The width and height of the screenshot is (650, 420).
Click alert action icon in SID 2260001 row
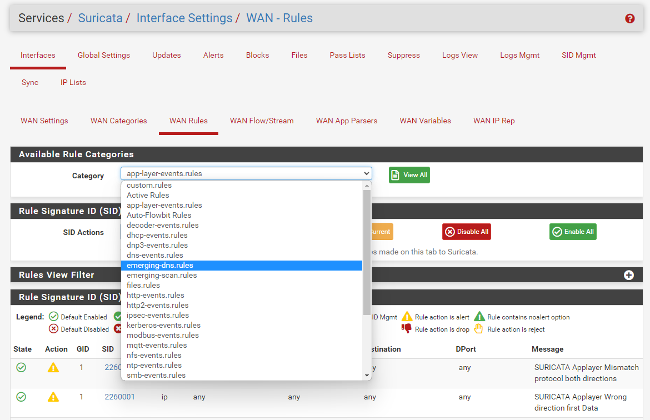53,397
